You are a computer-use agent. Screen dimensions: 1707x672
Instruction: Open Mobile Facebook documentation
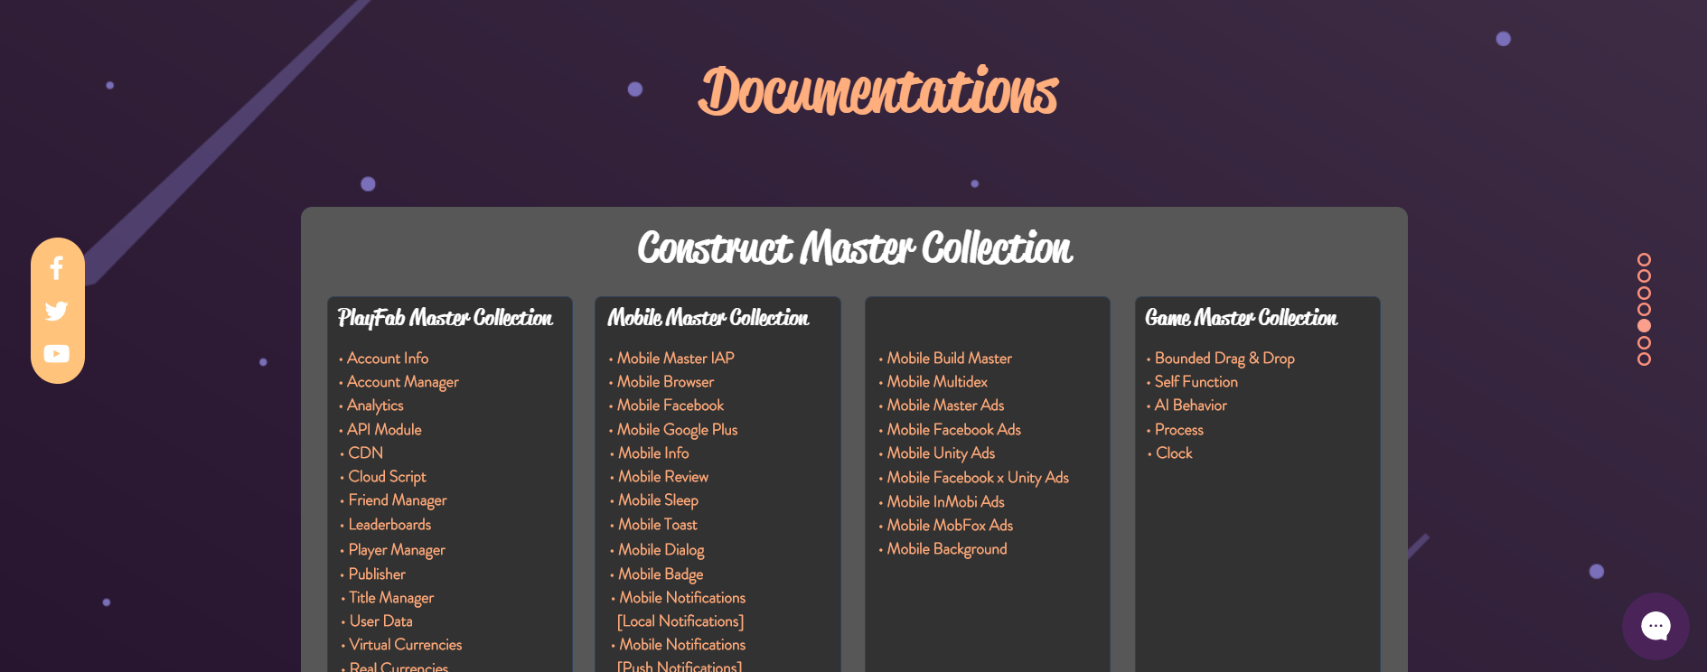coord(671,406)
